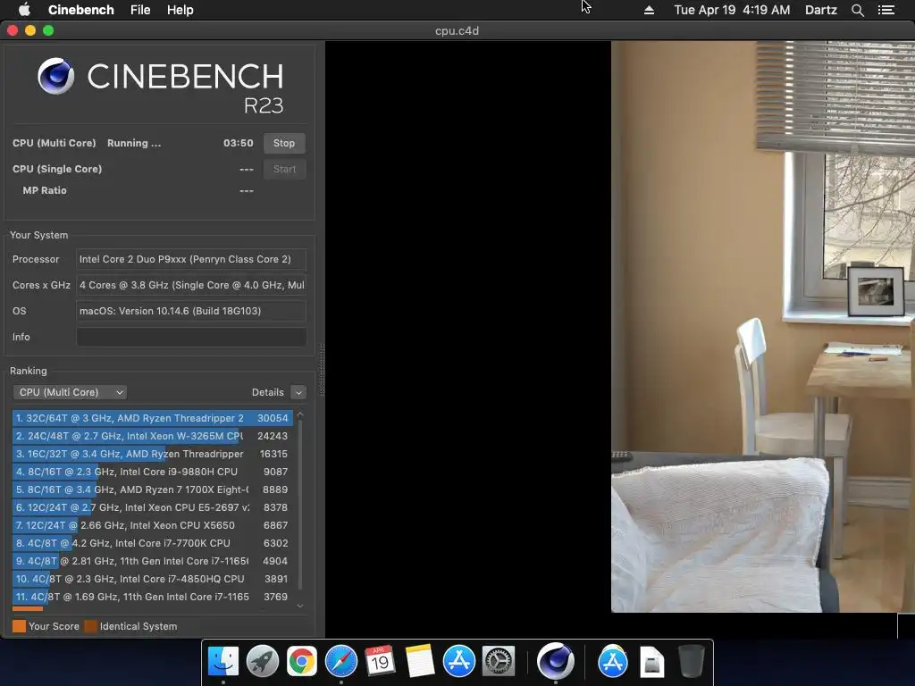The image size is (915, 686).
Task: Click the Cinebench logo sphere
Action: [x=55, y=76]
